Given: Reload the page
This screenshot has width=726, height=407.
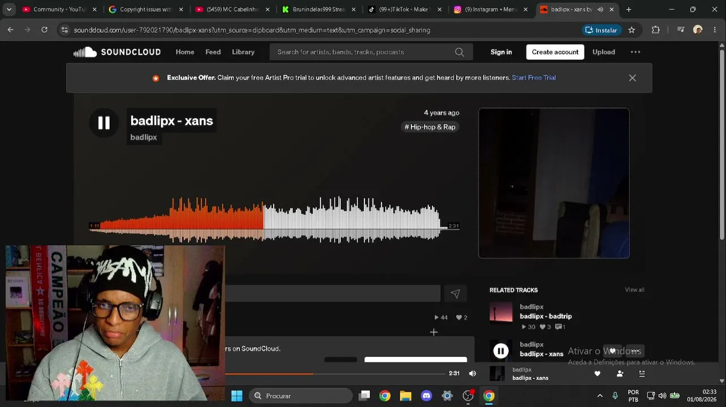Looking at the screenshot, I should 44,30.
